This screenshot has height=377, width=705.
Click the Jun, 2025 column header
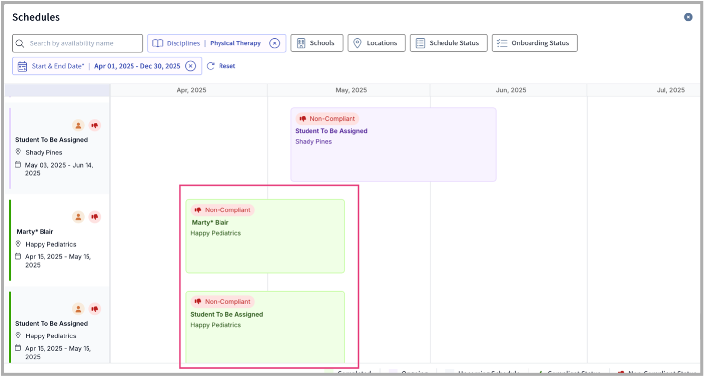pos(510,90)
